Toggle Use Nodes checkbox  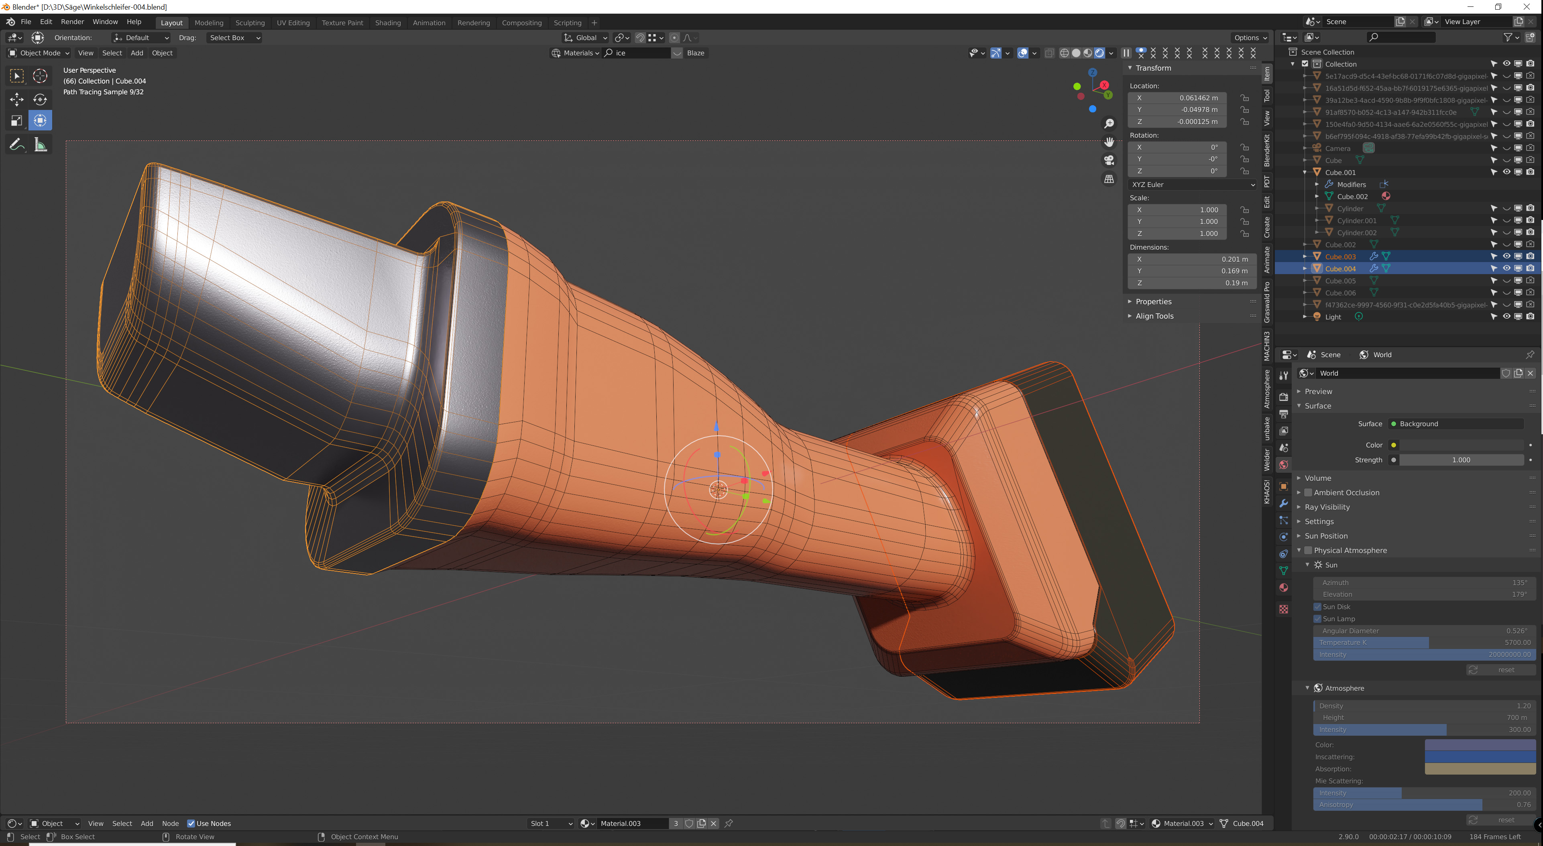(191, 823)
